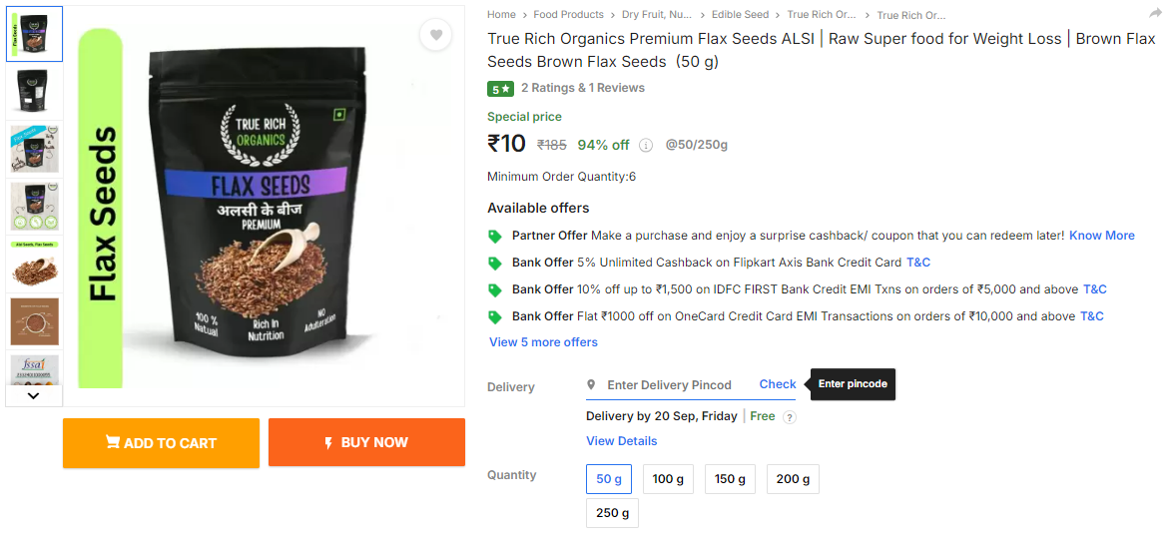Select the 250 g quantity option

(x=612, y=513)
